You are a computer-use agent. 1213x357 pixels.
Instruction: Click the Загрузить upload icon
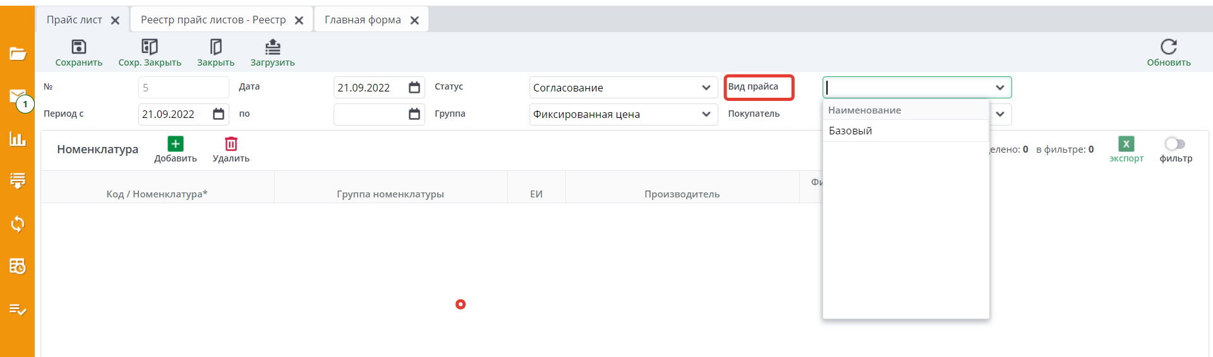click(x=272, y=47)
